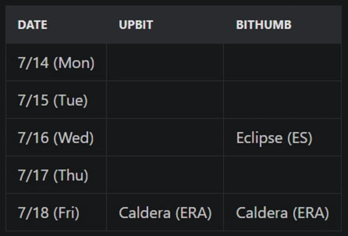
Task: Select the 7/14 (Mon) date cell
Action: click(x=56, y=63)
